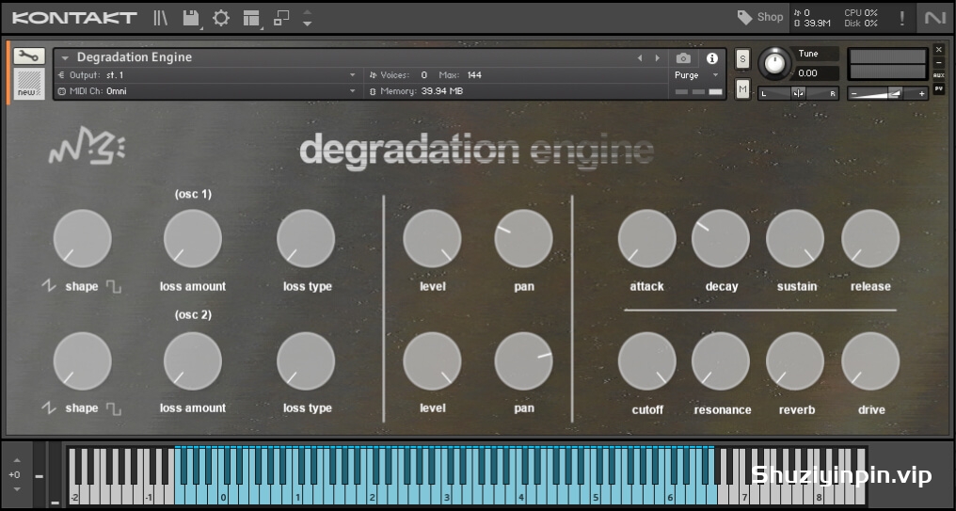This screenshot has width=956, height=511.
Task: Click the resonance knob
Action: coord(721,361)
